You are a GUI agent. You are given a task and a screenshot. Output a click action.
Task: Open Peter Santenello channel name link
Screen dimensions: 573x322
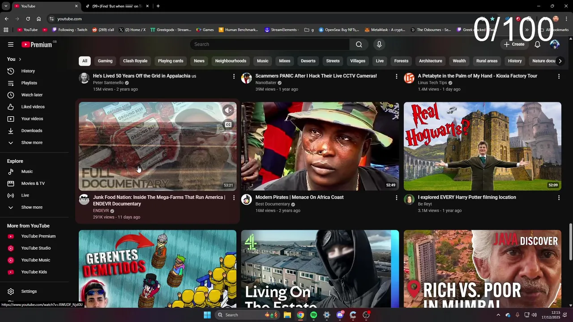(x=108, y=83)
